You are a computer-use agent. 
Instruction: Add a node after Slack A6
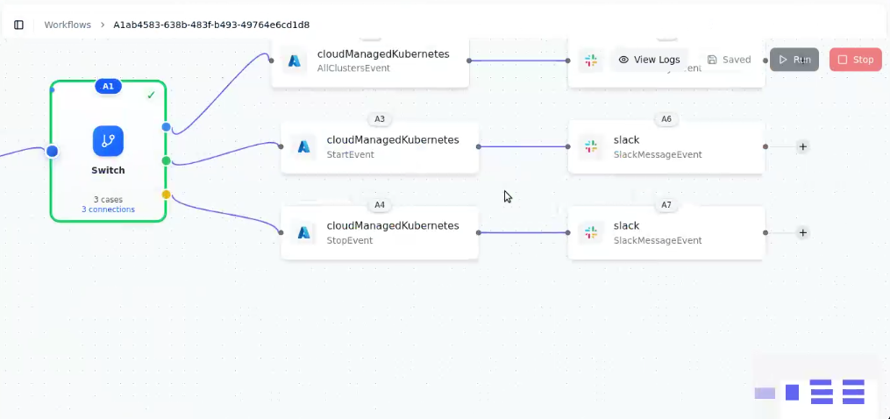click(x=802, y=146)
